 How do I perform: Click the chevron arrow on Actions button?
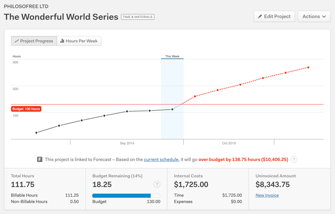[x=324, y=17]
